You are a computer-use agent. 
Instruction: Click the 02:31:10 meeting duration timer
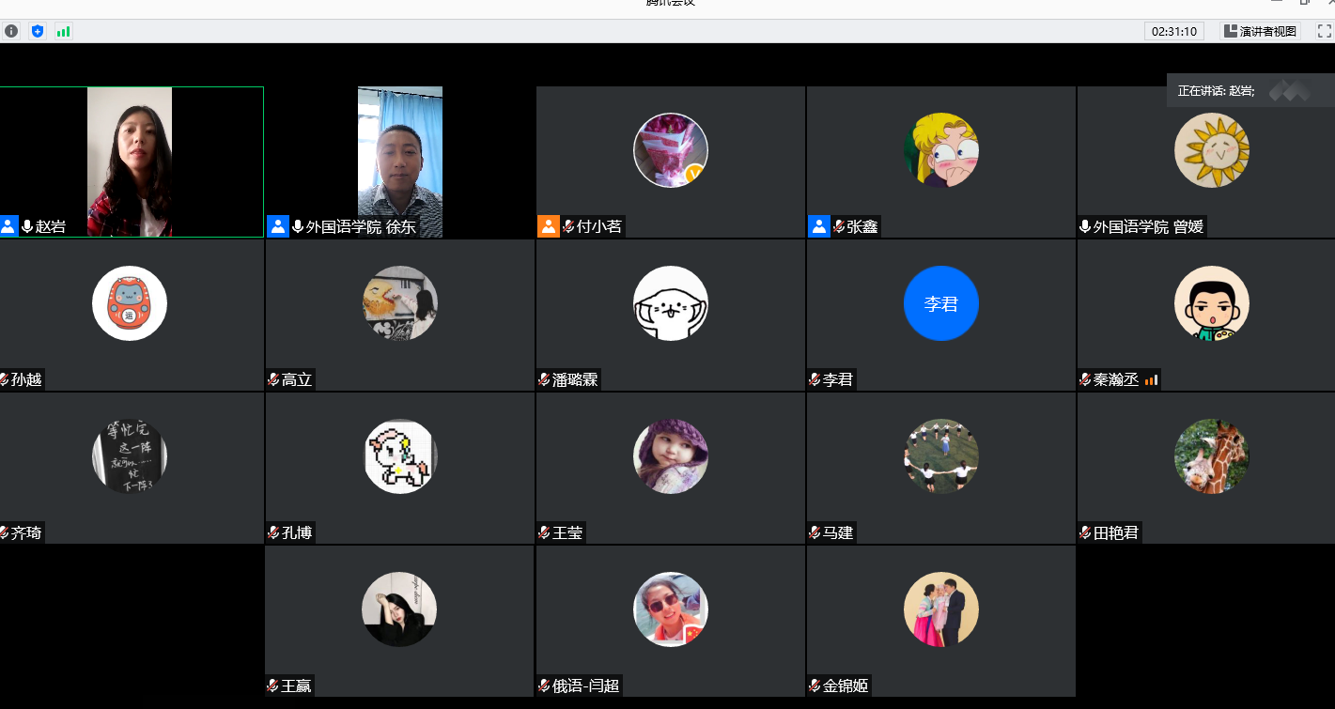click(x=1173, y=31)
